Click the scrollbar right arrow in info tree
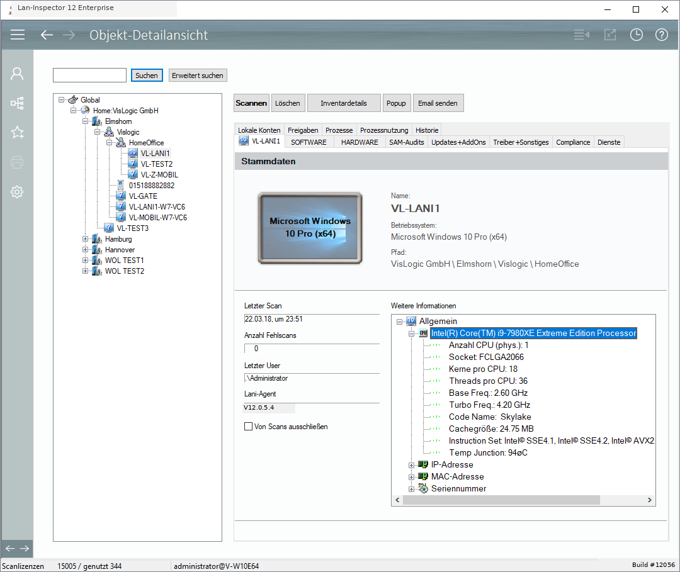Screen dimensions: 680x572 (649, 500)
